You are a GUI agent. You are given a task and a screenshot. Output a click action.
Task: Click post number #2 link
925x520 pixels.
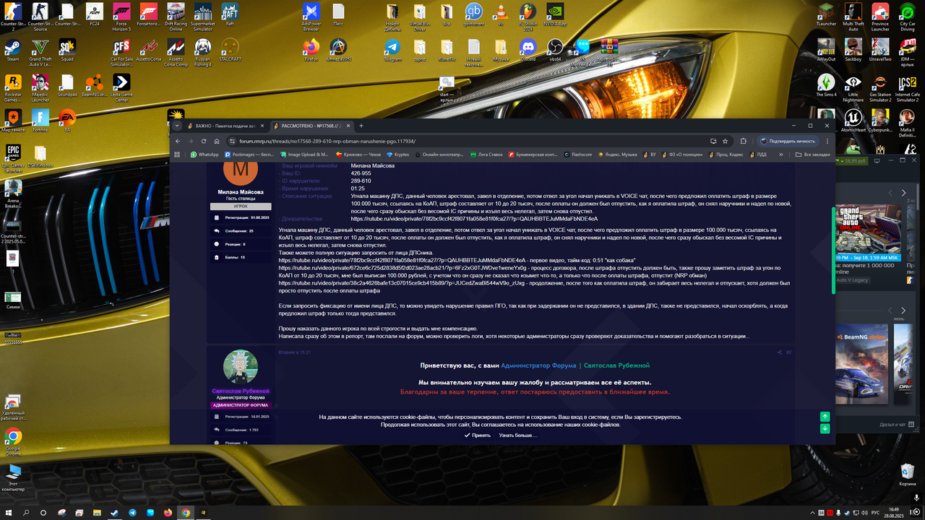[x=789, y=352]
